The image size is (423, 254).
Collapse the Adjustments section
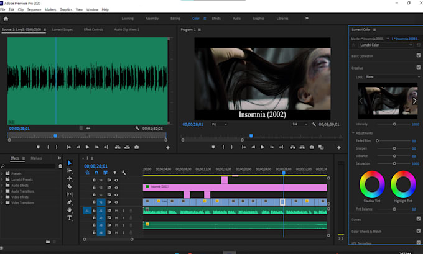(x=353, y=133)
